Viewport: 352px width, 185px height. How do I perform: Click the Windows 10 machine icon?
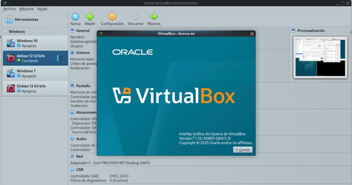coord(11,43)
